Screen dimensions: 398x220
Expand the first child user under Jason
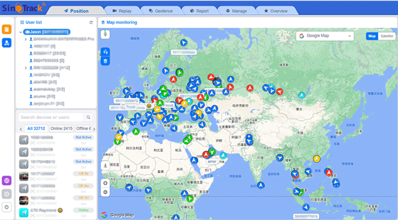point(26,39)
